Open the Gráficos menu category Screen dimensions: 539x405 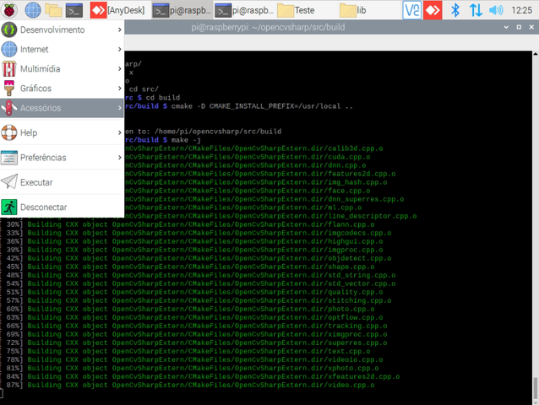coord(62,89)
